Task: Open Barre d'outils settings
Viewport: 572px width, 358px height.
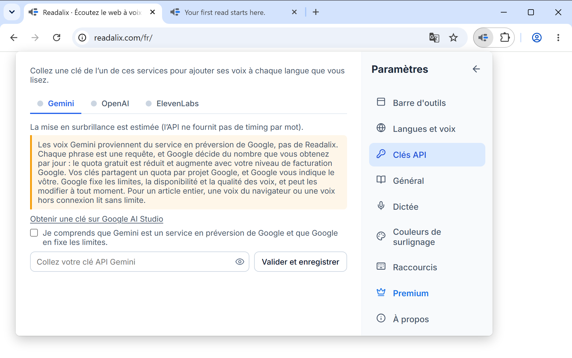Action: coord(427,103)
